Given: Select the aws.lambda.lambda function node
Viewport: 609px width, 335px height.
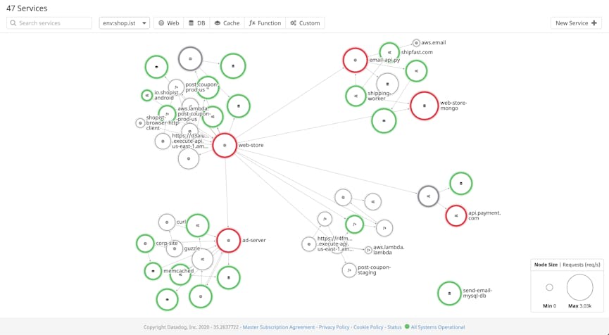Looking at the screenshot, I should pyautogui.click(x=368, y=251).
